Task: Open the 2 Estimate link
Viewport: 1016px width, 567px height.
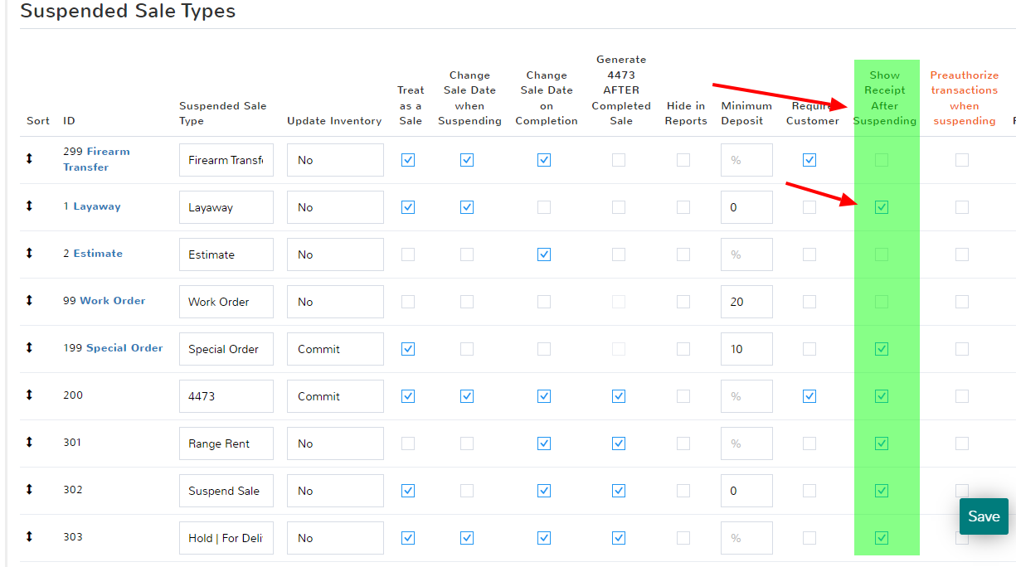Action: pyautogui.click(x=93, y=254)
